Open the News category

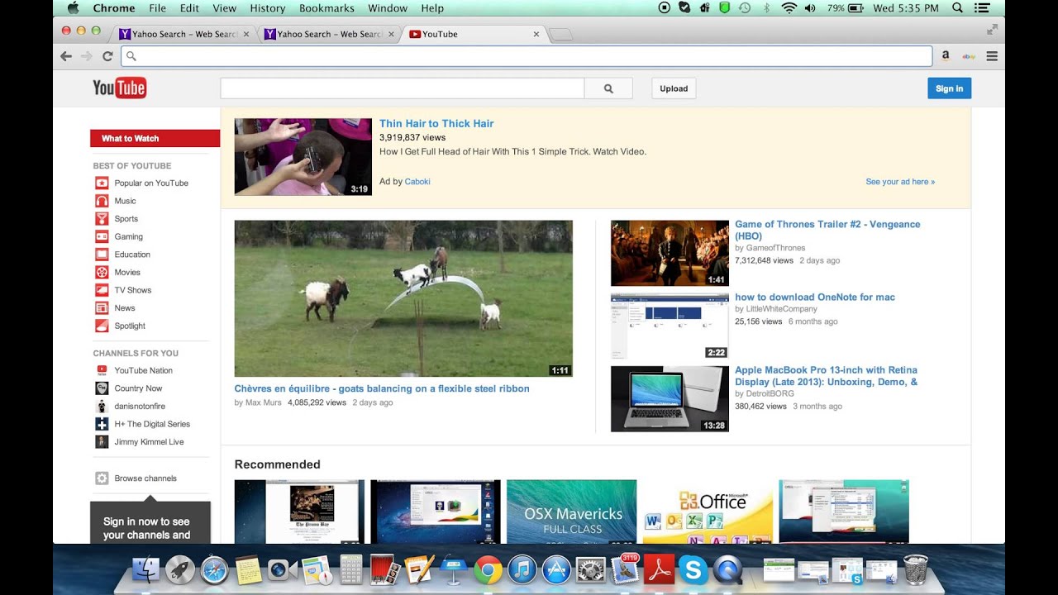click(125, 307)
